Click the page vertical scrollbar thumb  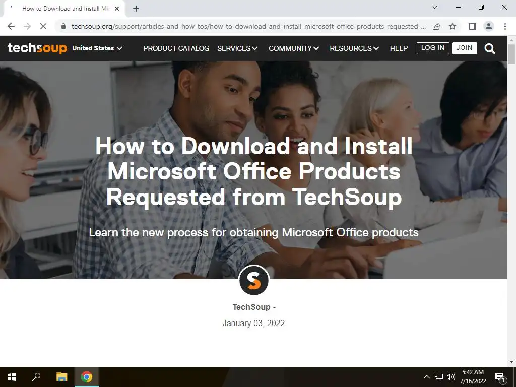(511, 53)
